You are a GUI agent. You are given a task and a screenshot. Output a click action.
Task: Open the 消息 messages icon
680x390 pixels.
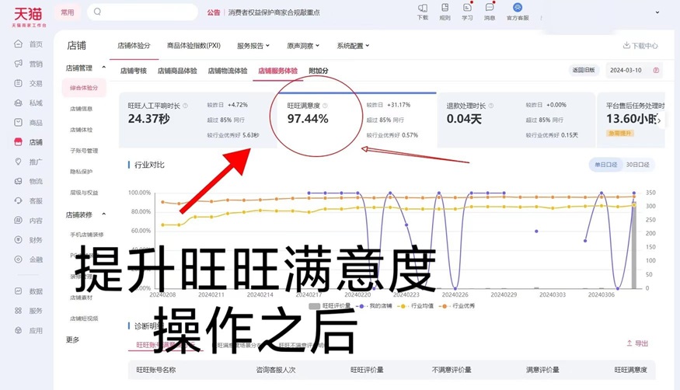(490, 9)
